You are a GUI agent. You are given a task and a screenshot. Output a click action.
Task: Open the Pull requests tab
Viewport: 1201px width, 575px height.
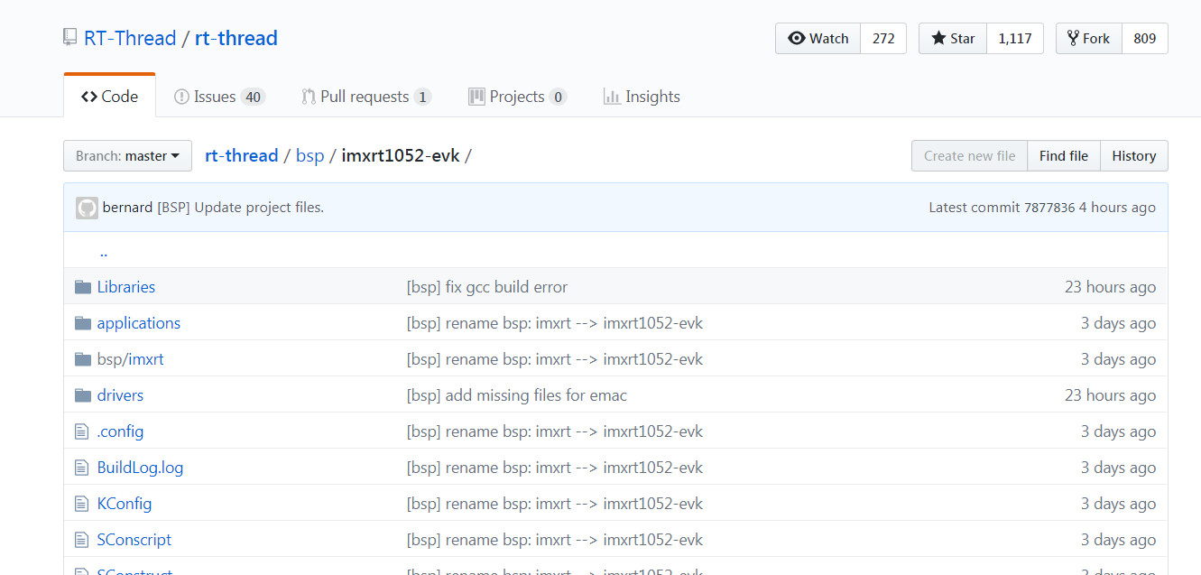[365, 97]
